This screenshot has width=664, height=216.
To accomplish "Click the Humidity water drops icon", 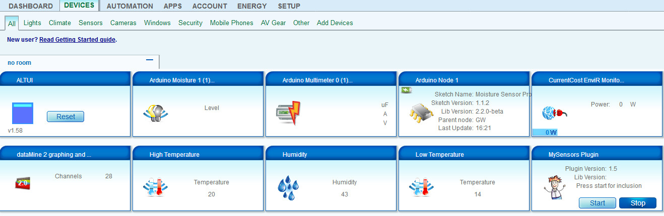I will click(x=288, y=186).
